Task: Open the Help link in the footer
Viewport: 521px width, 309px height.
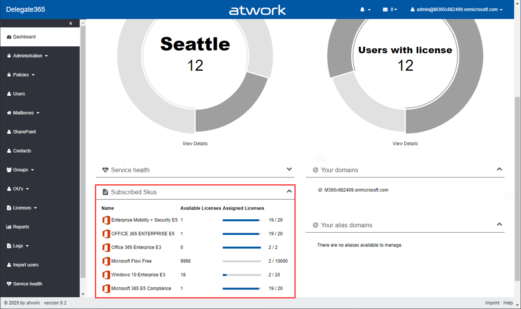Action: (508, 303)
